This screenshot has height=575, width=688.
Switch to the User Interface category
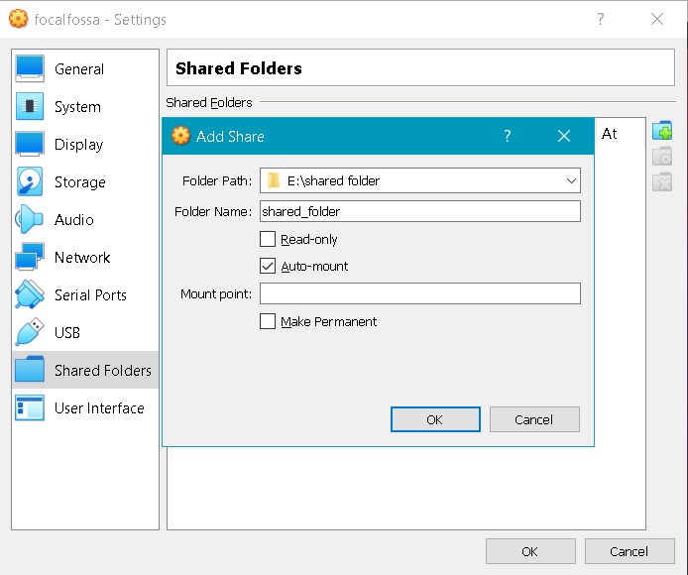click(99, 407)
